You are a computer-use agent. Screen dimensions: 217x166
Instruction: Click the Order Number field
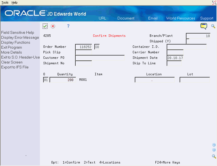[83, 47]
